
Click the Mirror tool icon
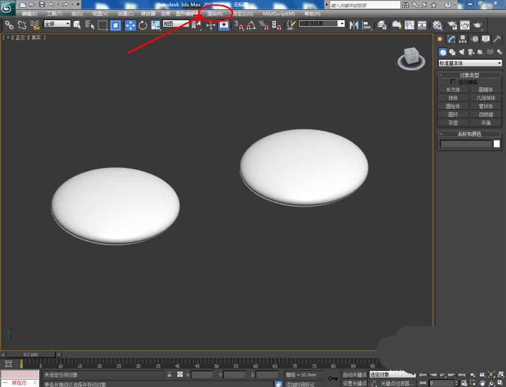coord(354,25)
